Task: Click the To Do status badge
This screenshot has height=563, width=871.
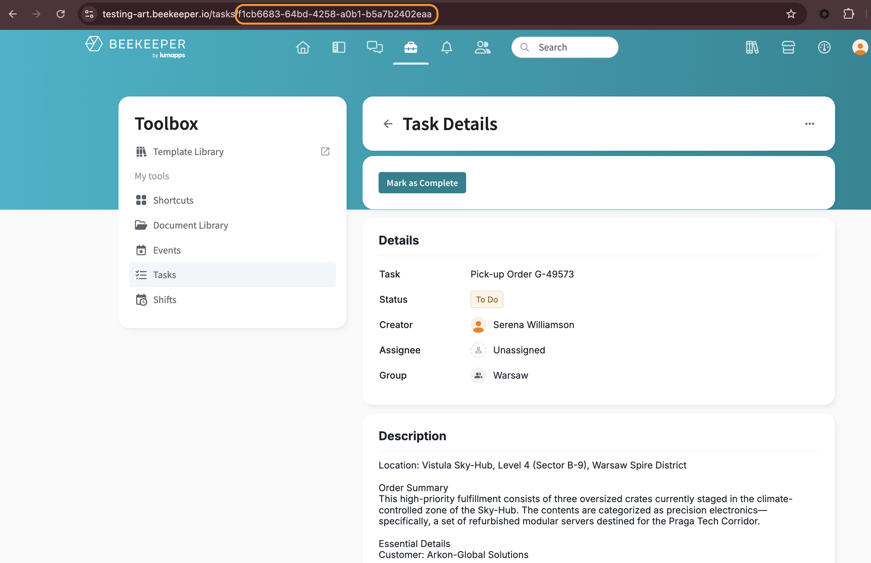Action: click(486, 299)
